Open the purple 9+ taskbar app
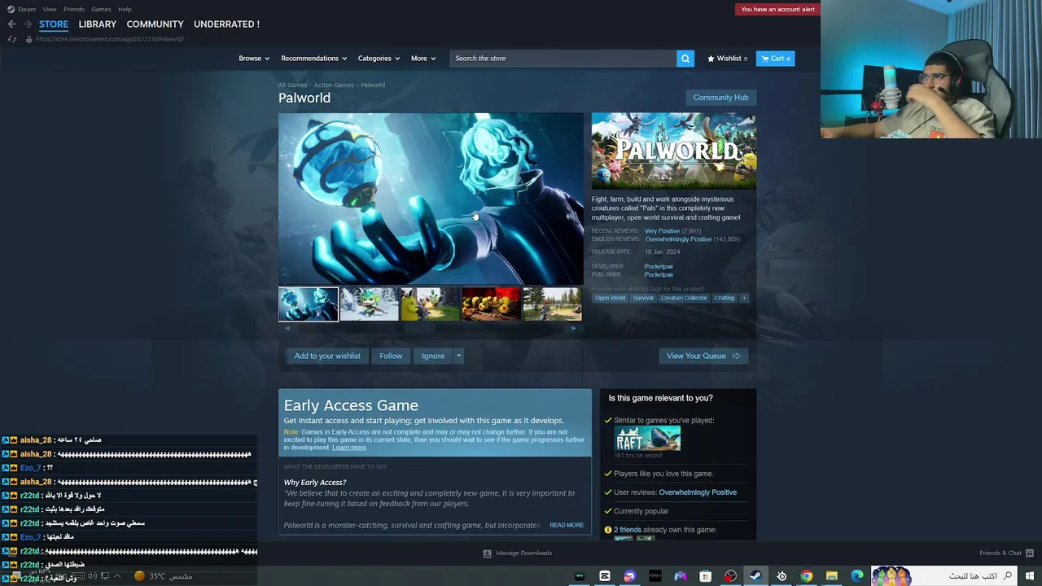 click(x=630, y=576)
